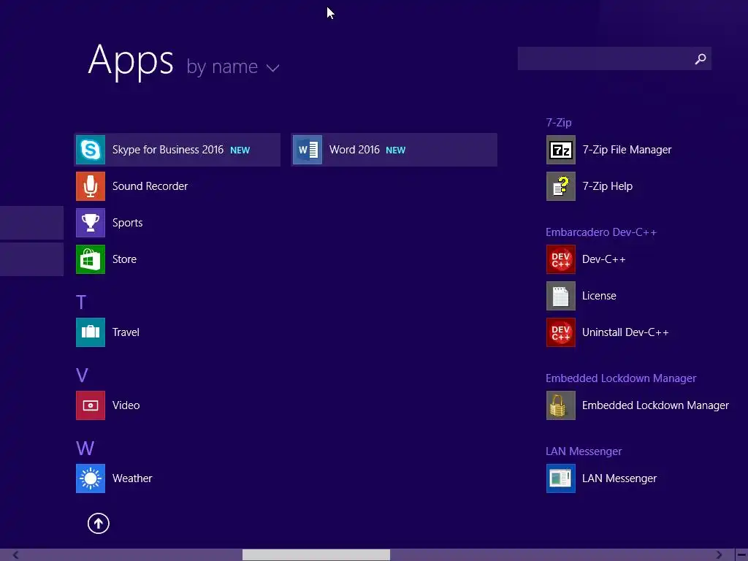748x561 pixels.
Task: Click the scrollbar right arrow
Action: pos(719,555)
